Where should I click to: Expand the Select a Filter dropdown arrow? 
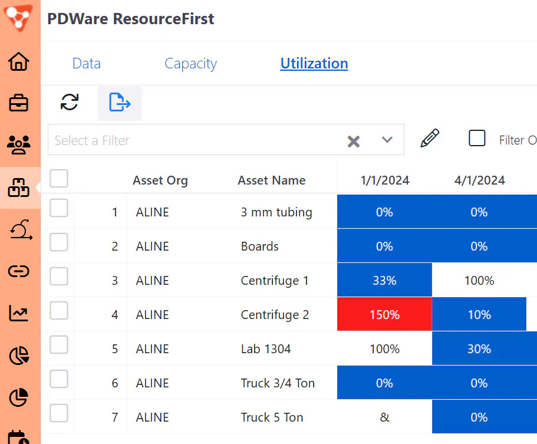tap(387, 140)
